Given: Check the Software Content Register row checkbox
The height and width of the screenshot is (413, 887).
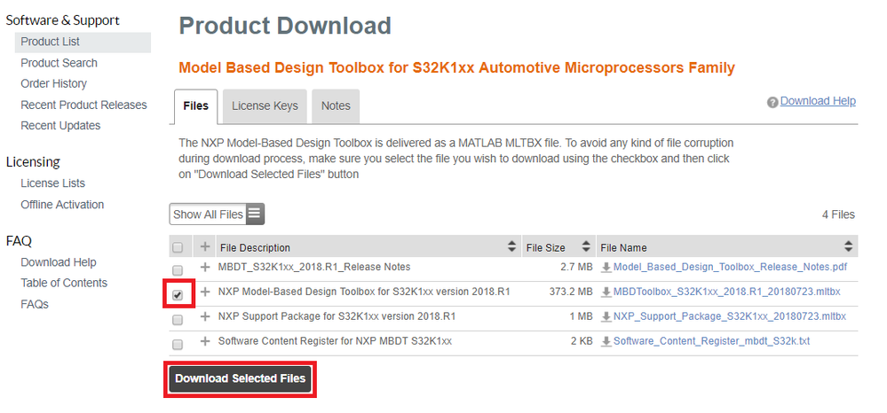Looking at the screenshot, I should (178, 344).
